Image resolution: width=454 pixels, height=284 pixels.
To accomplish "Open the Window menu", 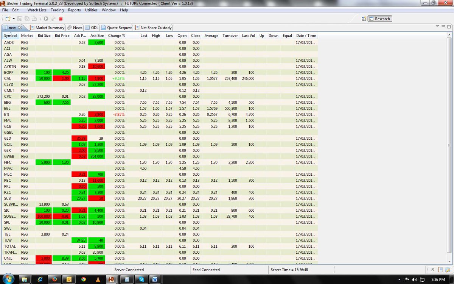I will [109, 10].
